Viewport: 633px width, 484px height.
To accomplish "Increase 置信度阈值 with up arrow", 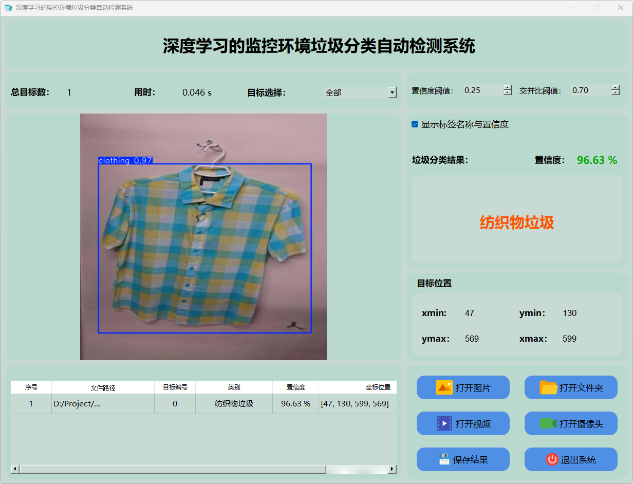I will (x=508, y=87).
